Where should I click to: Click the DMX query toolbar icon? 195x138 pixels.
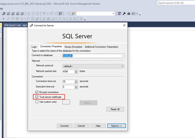point(13,13)
